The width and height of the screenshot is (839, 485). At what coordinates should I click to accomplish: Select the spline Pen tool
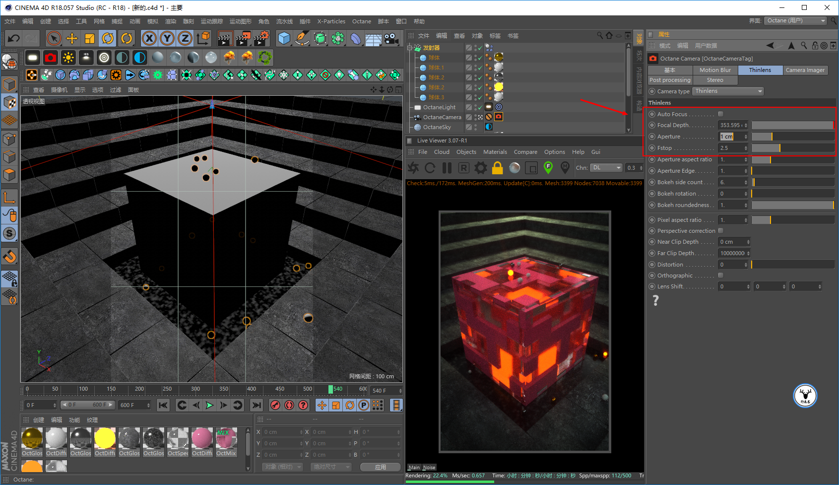click(x=302, y=38)
